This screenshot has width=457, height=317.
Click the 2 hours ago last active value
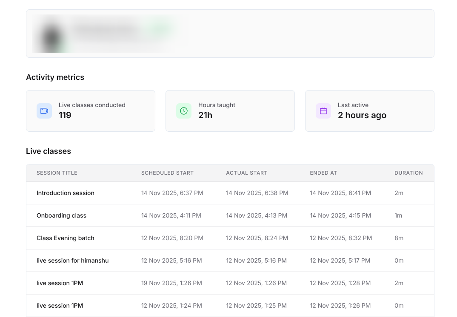(x=362, y=115)
